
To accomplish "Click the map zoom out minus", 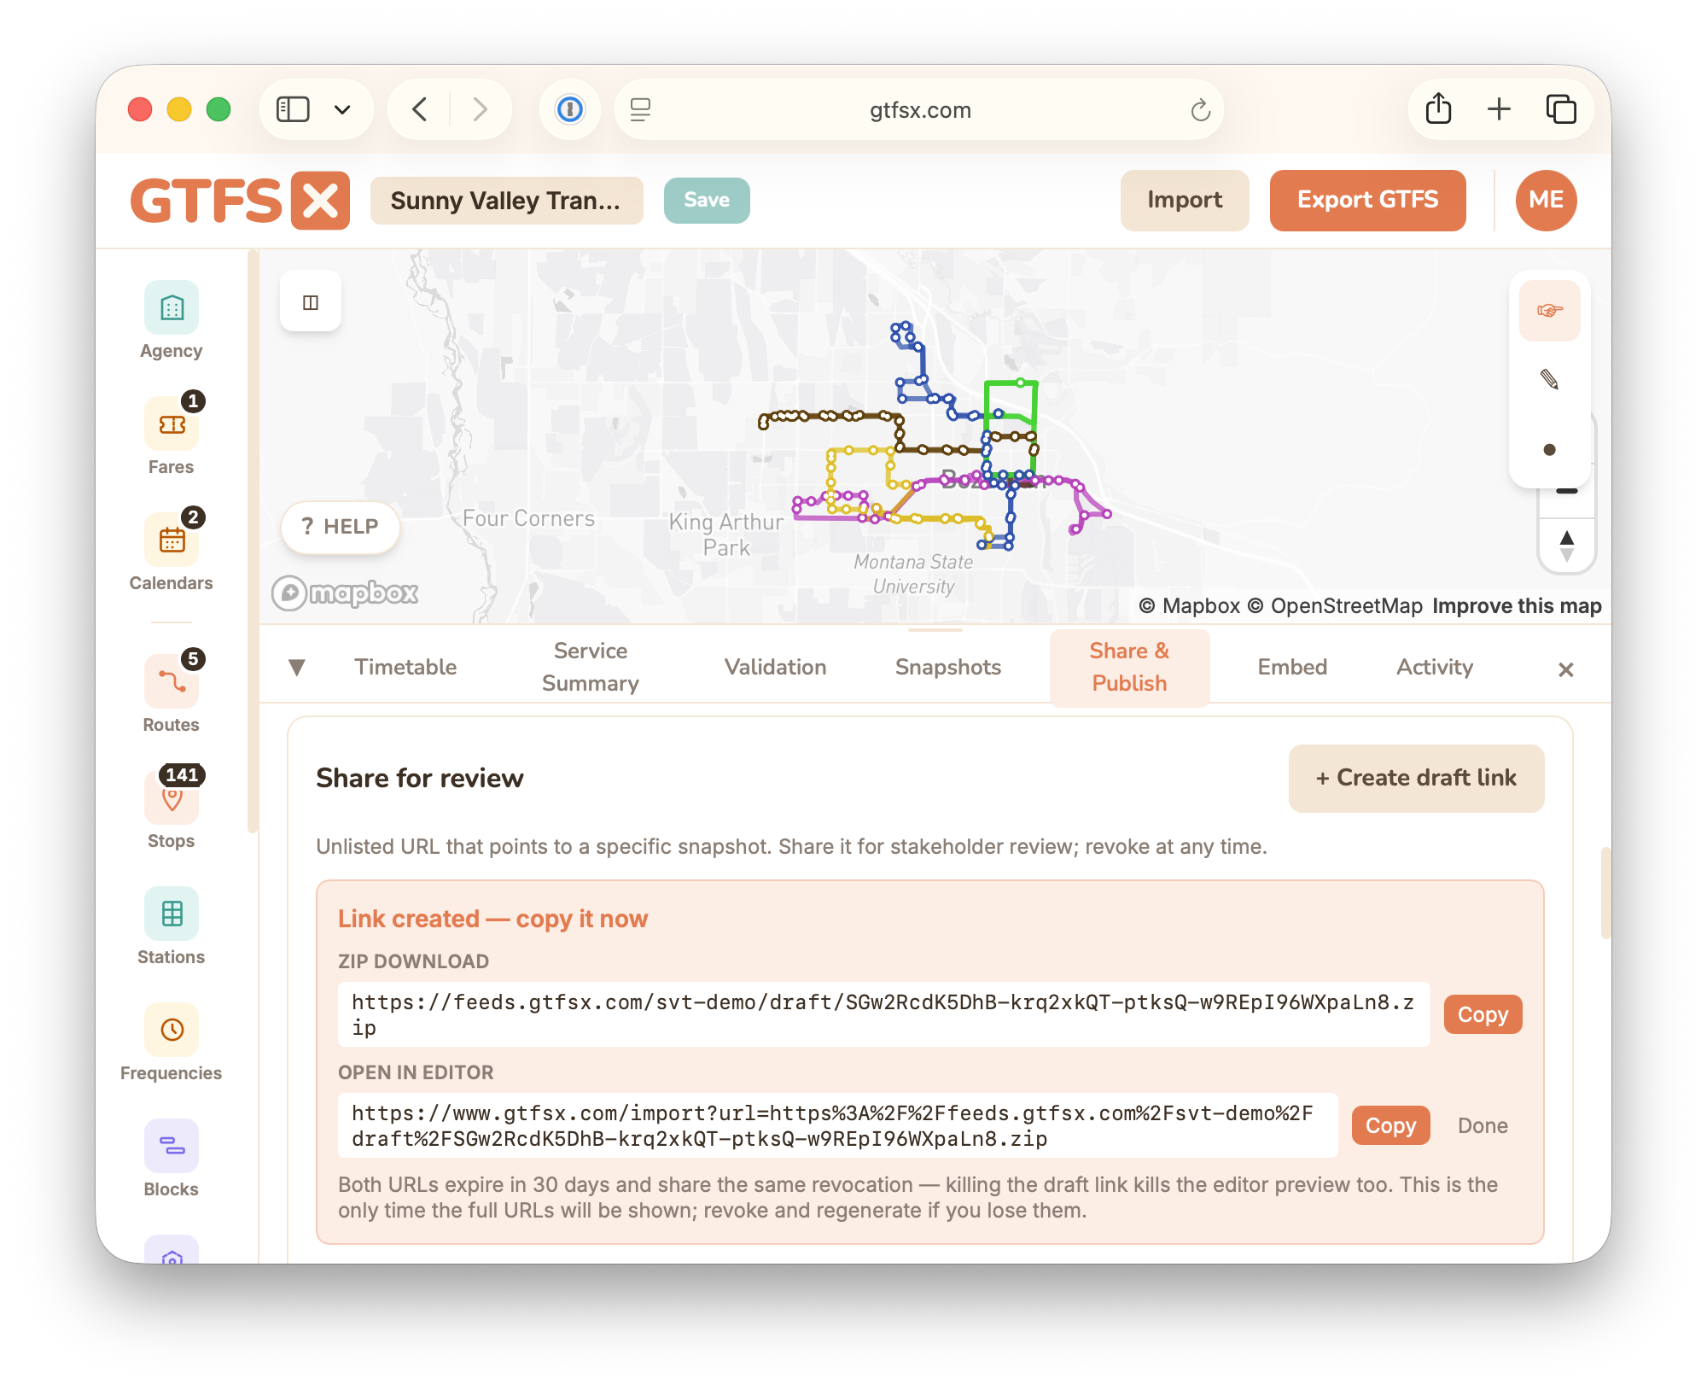I will [x=1567, y=493].
